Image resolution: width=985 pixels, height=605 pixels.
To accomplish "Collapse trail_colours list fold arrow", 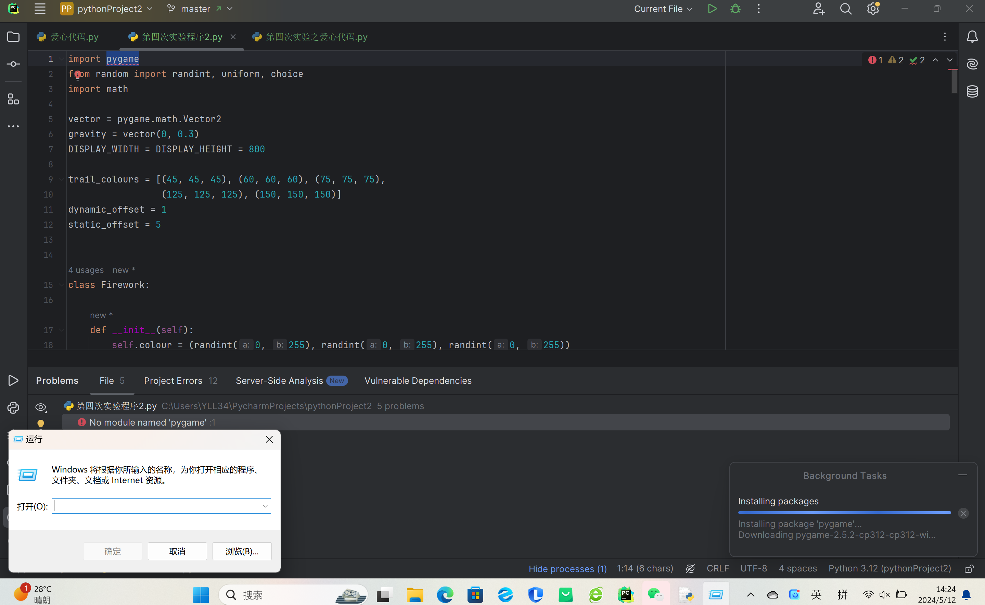I will click(62, 179).
